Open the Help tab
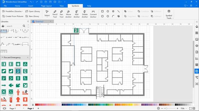This screenshot has height=111, width=199. coord(89,6)
